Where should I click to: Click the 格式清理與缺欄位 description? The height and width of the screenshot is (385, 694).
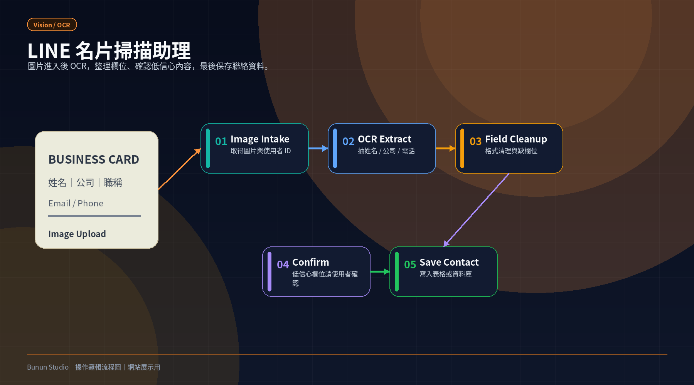click(511, 151)
